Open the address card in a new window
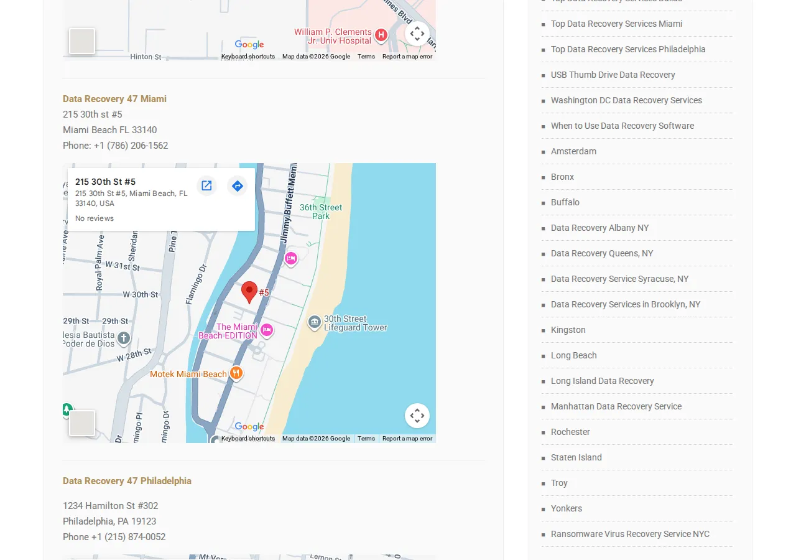The height and width of the screenshot is (560, 796). pyautogui.click(x=206, y=185)
